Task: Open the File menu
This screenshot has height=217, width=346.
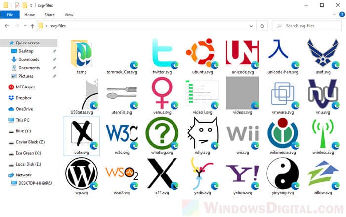Action: 10,15
